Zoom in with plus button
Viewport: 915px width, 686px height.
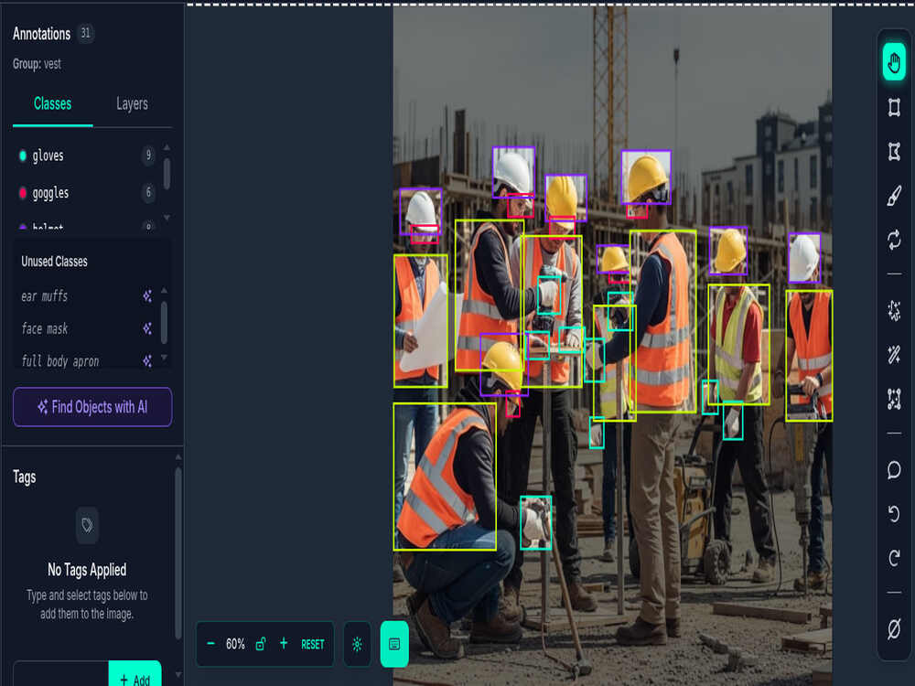click(x=284, y=643)
